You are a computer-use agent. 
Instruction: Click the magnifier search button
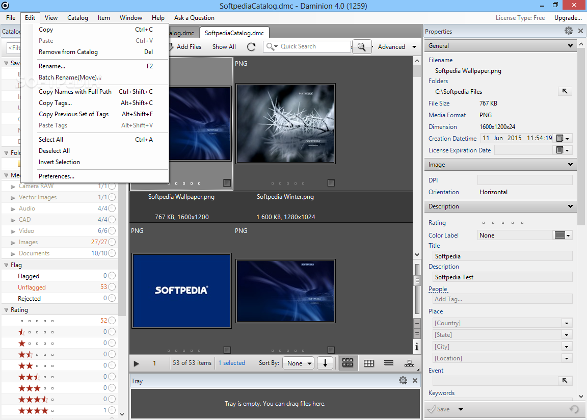point(362,47)
